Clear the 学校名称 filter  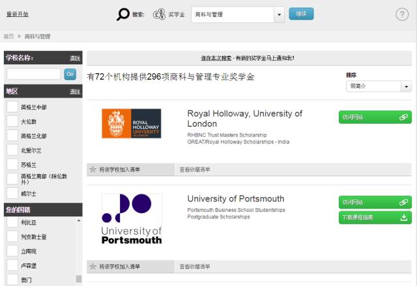click(x=75, y=58)
